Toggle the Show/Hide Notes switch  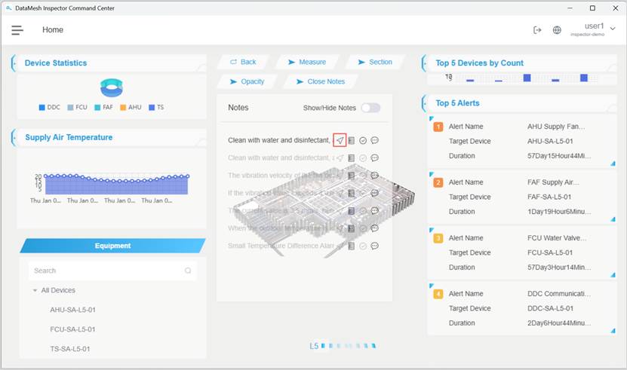click(370, 108)
